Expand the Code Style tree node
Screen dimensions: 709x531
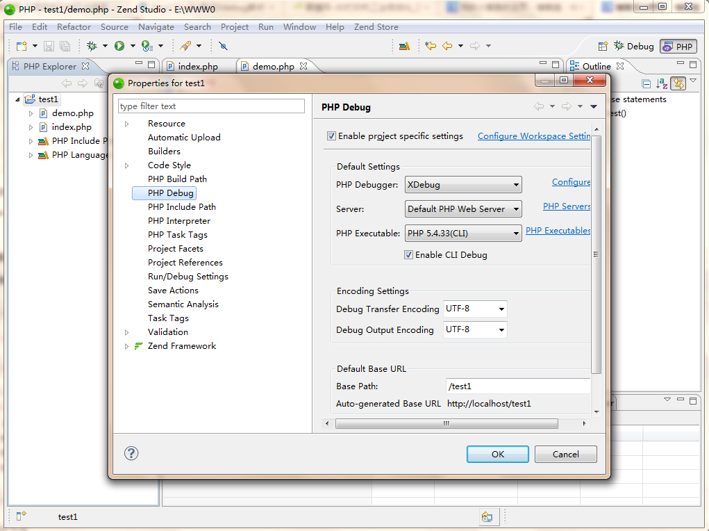tap(126, 165)
